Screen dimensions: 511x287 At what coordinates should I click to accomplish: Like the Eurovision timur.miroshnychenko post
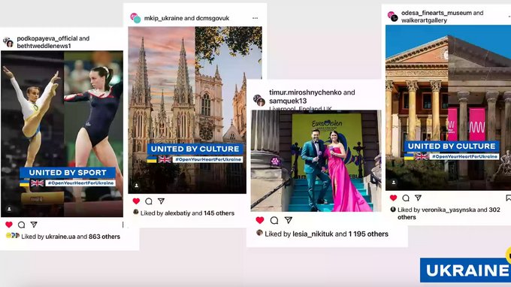pyautogui.click(x=260, y=220)
